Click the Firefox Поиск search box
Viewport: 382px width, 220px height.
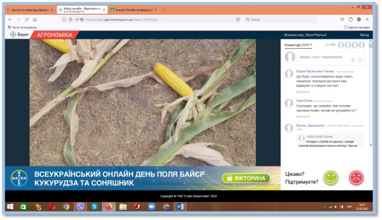281,20
